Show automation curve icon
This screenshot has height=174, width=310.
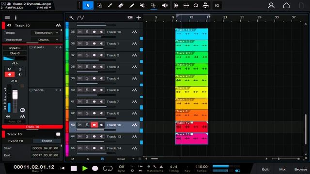[80, 18]
